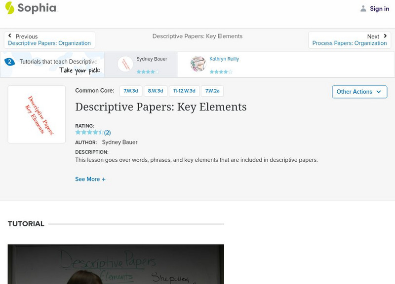Click the Next right arrow icon
The width and height of the screenshot is (395, 284).
[385, 36]
